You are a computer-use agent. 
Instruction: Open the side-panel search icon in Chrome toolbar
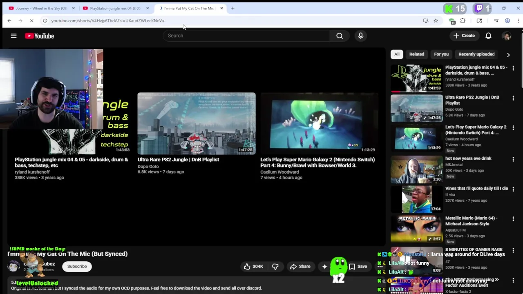tap(479, 20)
